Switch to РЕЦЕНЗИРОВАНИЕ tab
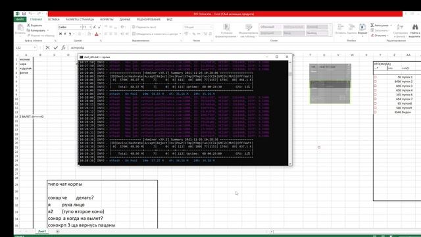Screen dimensions: 421x237 pyautogui.click(x=149, y=19)
